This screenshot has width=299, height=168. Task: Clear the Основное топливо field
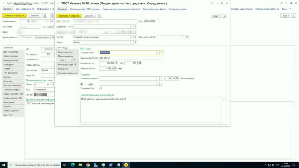[161, 78]
